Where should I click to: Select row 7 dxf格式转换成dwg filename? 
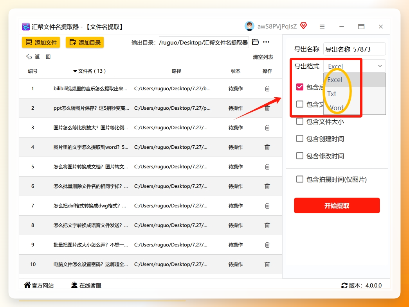(x=90, y=206)
